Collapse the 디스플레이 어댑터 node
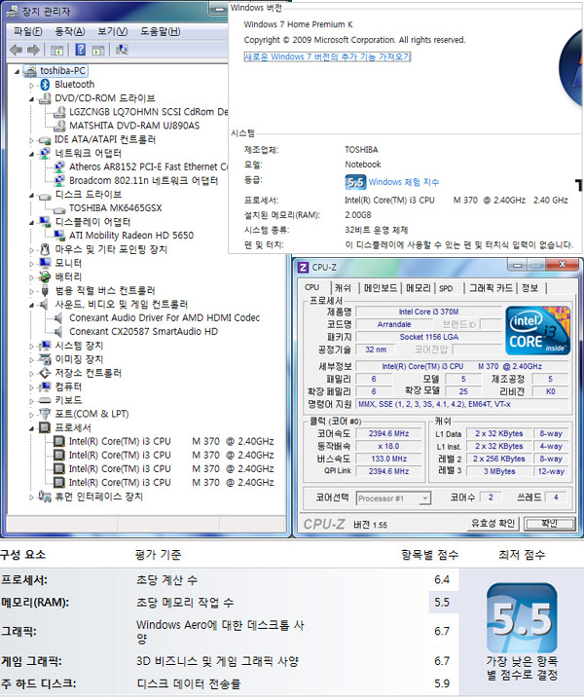 [31, 222]
